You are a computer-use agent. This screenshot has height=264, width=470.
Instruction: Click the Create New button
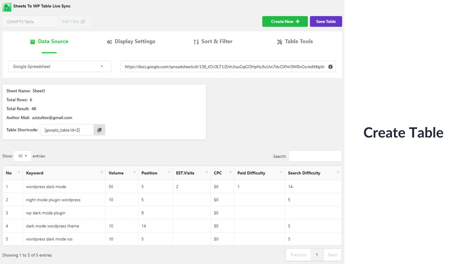click(x=285, y=21)
